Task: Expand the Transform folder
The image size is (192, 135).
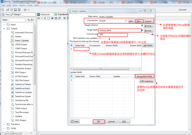Action: click(x=4, y=124)
